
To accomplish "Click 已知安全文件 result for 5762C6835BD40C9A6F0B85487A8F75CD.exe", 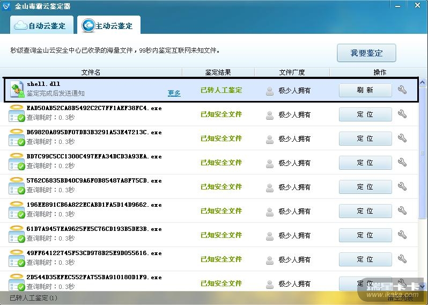I will 222,187.
